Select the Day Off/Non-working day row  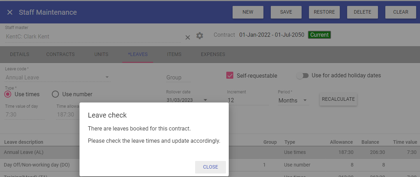(x=210, y=165)
